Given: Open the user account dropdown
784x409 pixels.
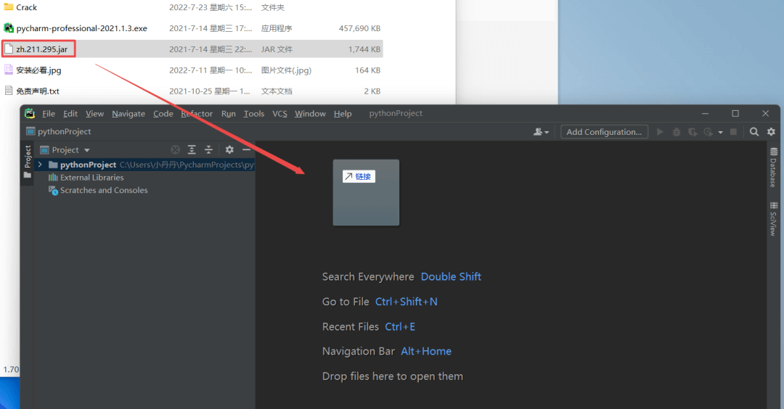Looking at the screenshot, I should pyautogui.click(x=541, y=132).
